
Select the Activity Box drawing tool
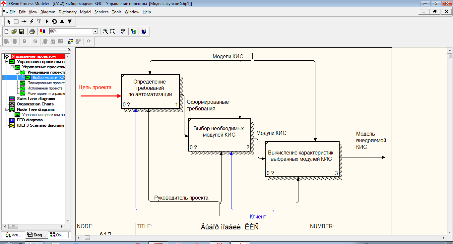coord(16,22)
